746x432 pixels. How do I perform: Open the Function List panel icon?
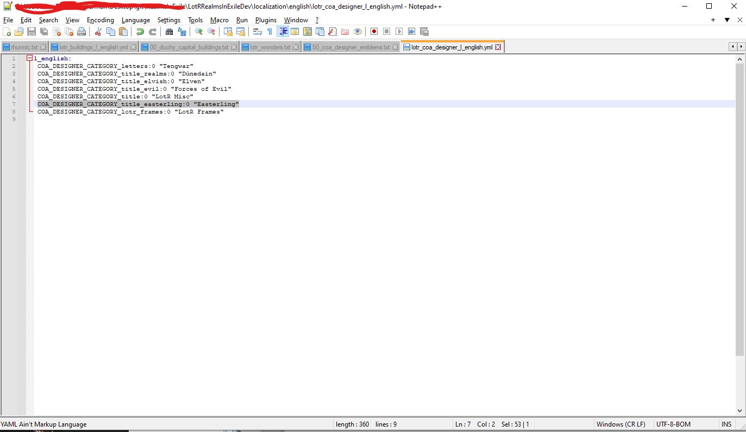[x=333, y=32]
